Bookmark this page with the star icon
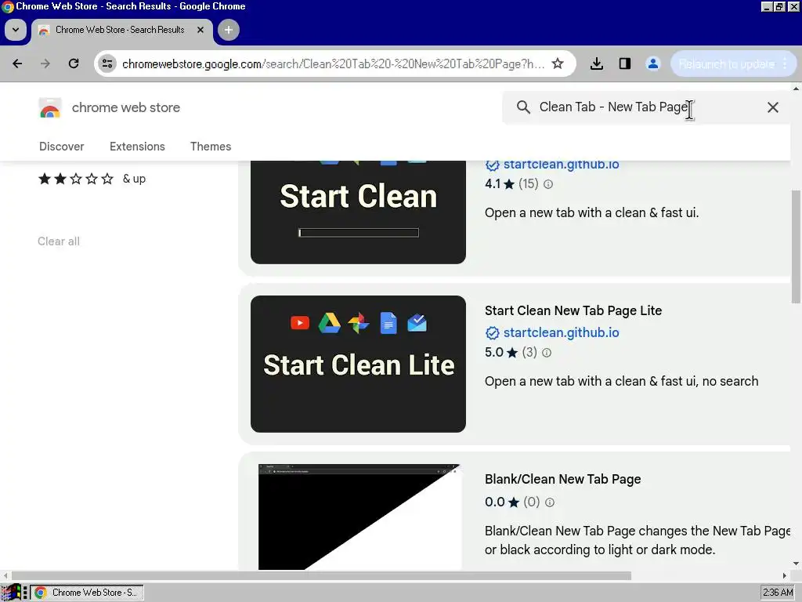This screenshot has height=602, width=802. (558, 63)
